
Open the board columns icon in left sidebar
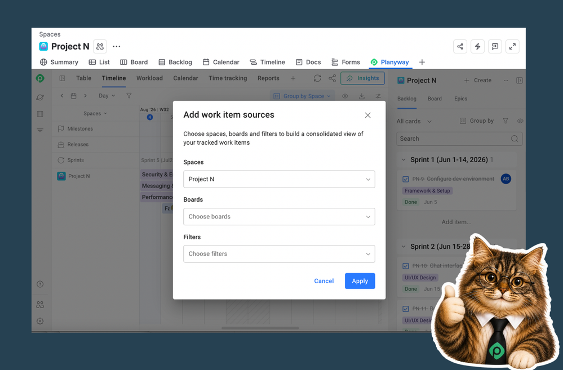40,114
